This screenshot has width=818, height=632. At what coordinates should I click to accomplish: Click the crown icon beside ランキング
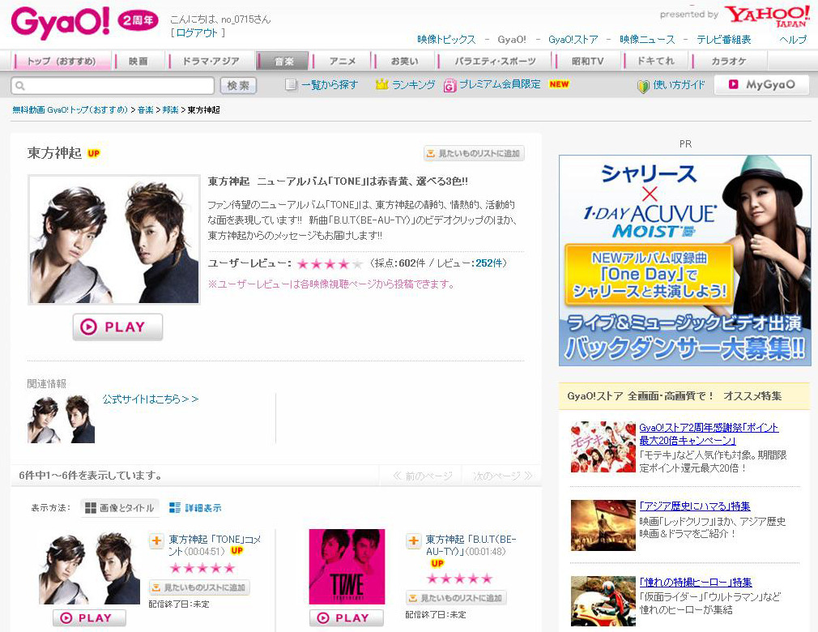[382, 84]
